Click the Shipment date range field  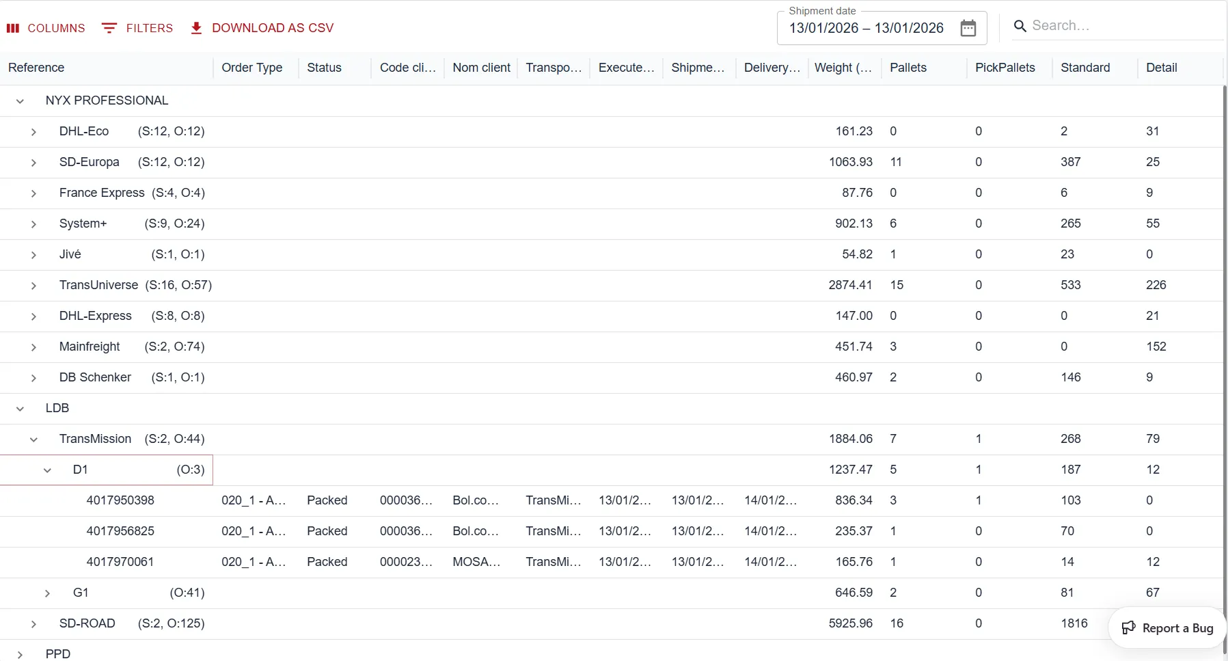point(866,28)
